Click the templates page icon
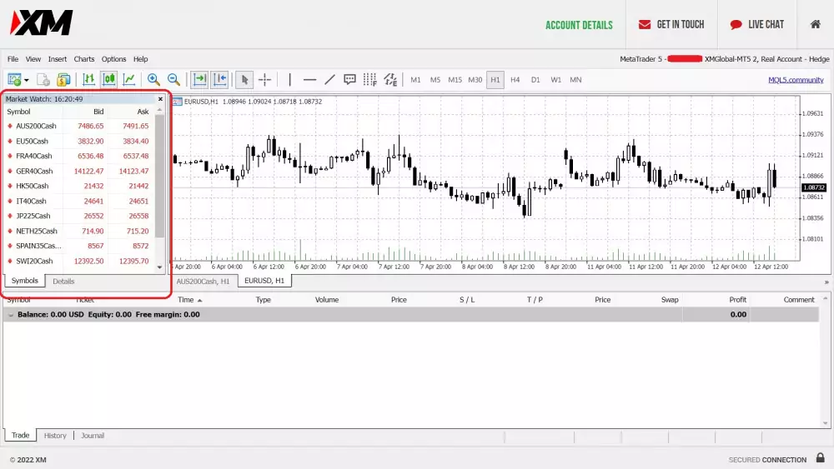This screenshot has height=469, width=834. (x=43, y=80)
